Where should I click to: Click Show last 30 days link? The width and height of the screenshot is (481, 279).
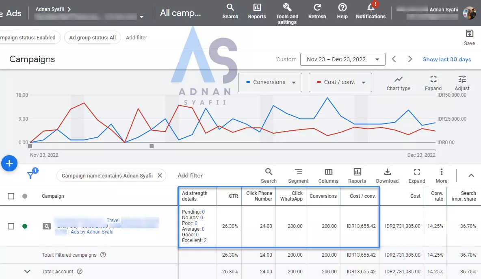[447, 59]
